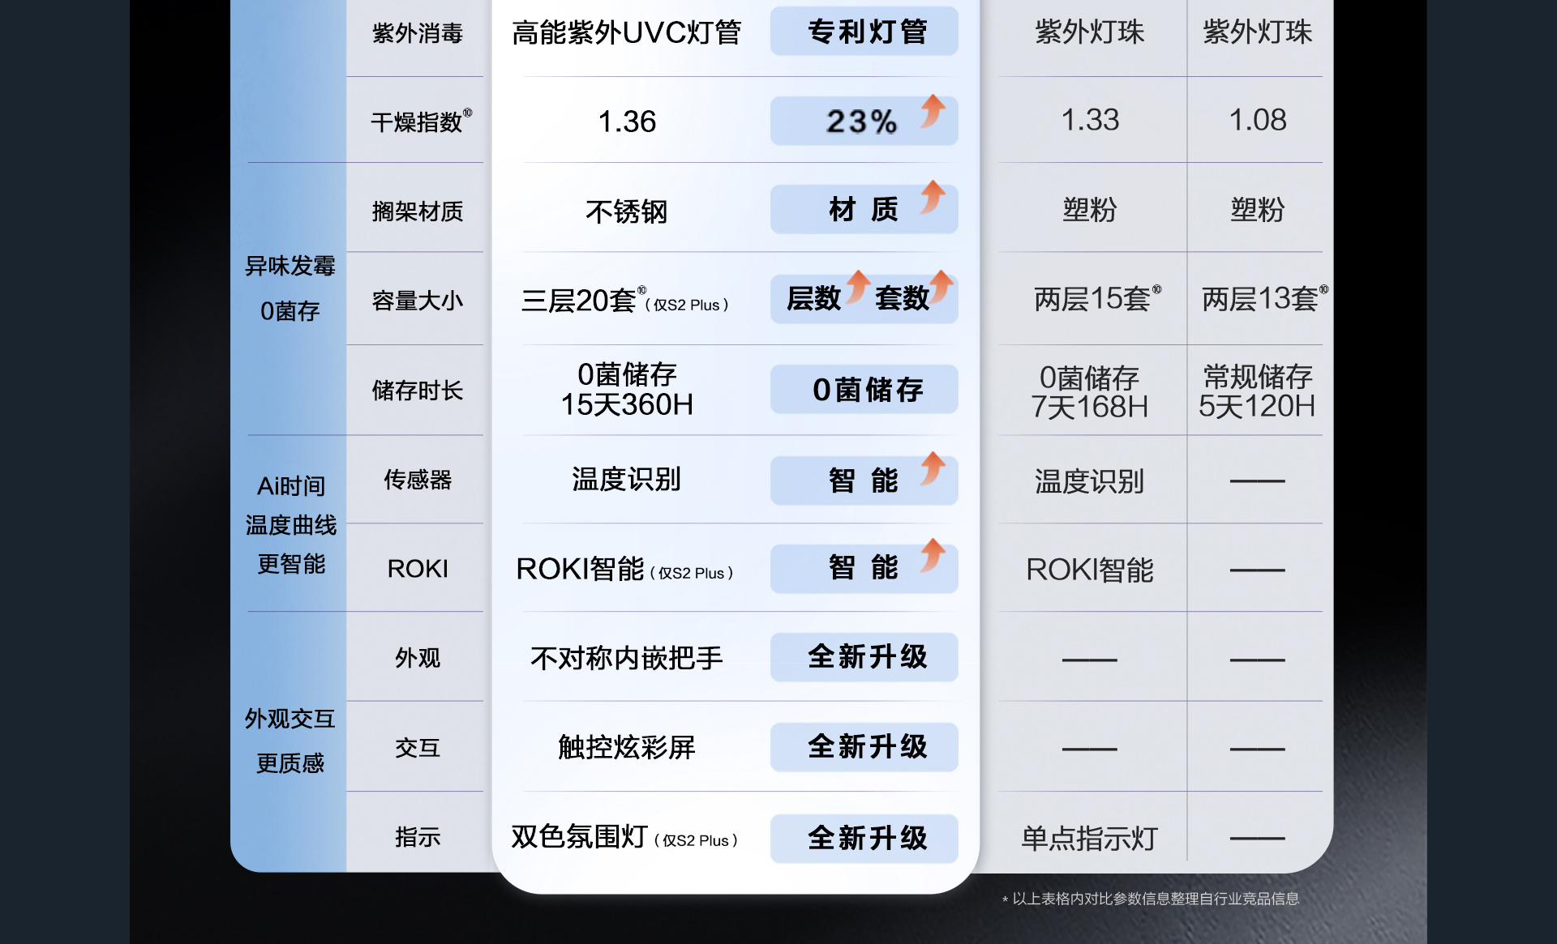The height and width of the screenshot is (944, 1557).
Task: Click 全新升级 badge beside 双色氛围灯
Action: pyautogui.click(x=864, y=838)
